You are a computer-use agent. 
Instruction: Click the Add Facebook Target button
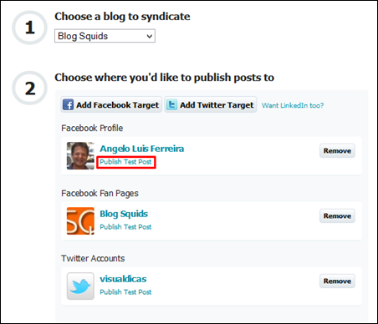click(x=111, y=105)
